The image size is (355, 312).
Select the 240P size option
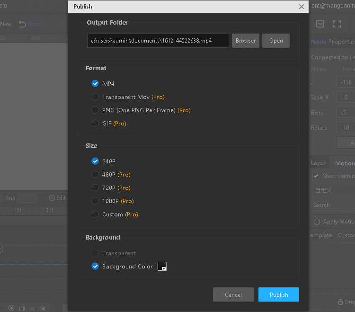[x=95, y=161]
